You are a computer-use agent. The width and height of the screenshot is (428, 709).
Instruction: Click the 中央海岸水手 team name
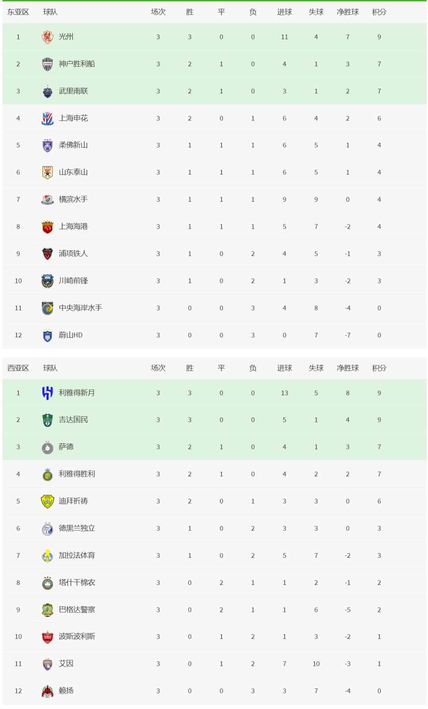click(80, 308)
